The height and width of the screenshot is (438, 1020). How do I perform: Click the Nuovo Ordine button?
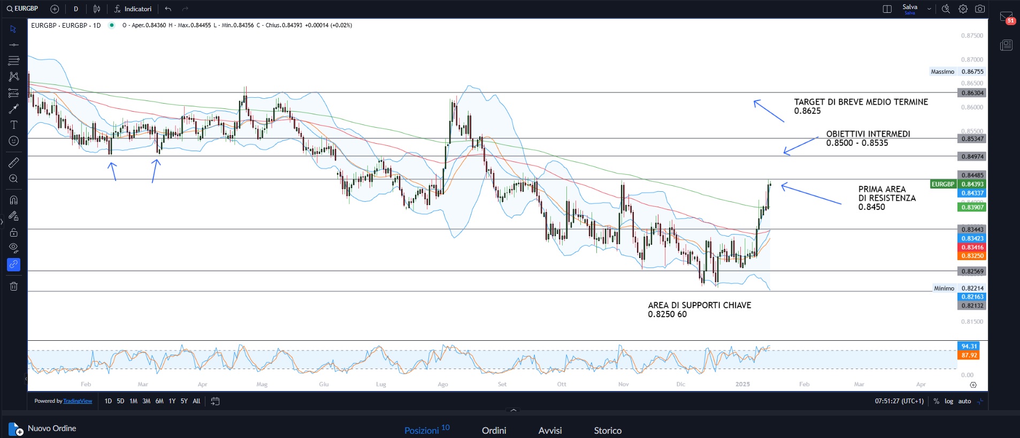click(43, 429)
